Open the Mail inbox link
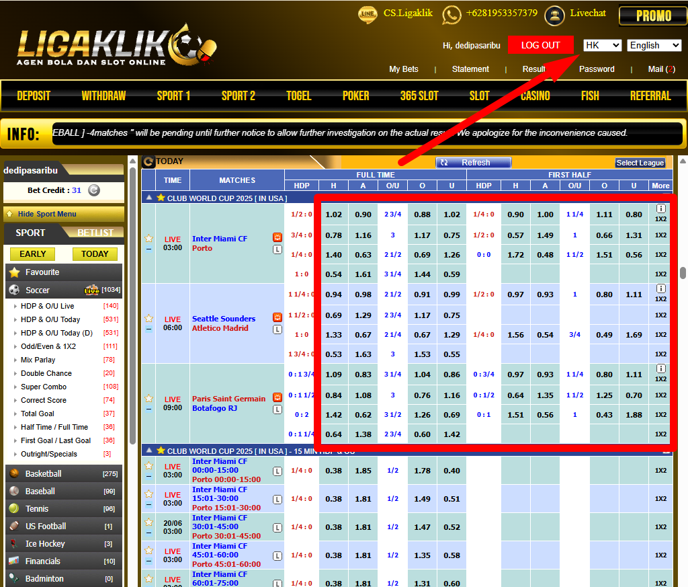This screenshot has width=688, height=587. 661,69
